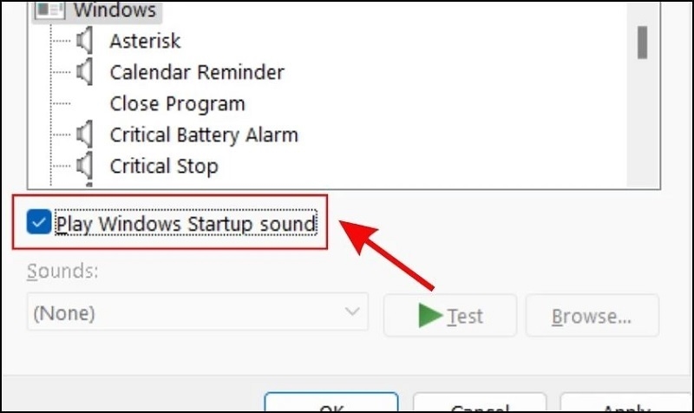Select the Critical Stop event
Viewport: 694px width, 413px height.
tap(164, 166)
